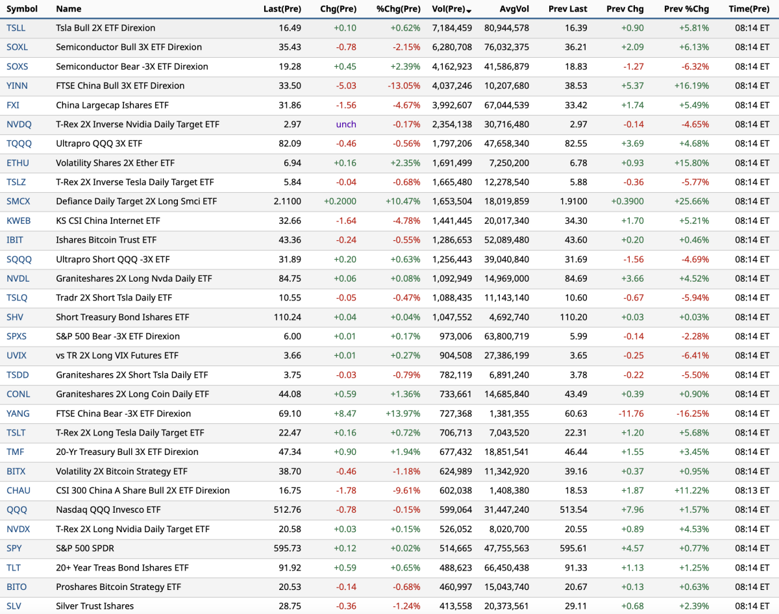
Task: Click the Nasdaq QQQ Invesco ETF row name
Action: (x=108, y=510)
